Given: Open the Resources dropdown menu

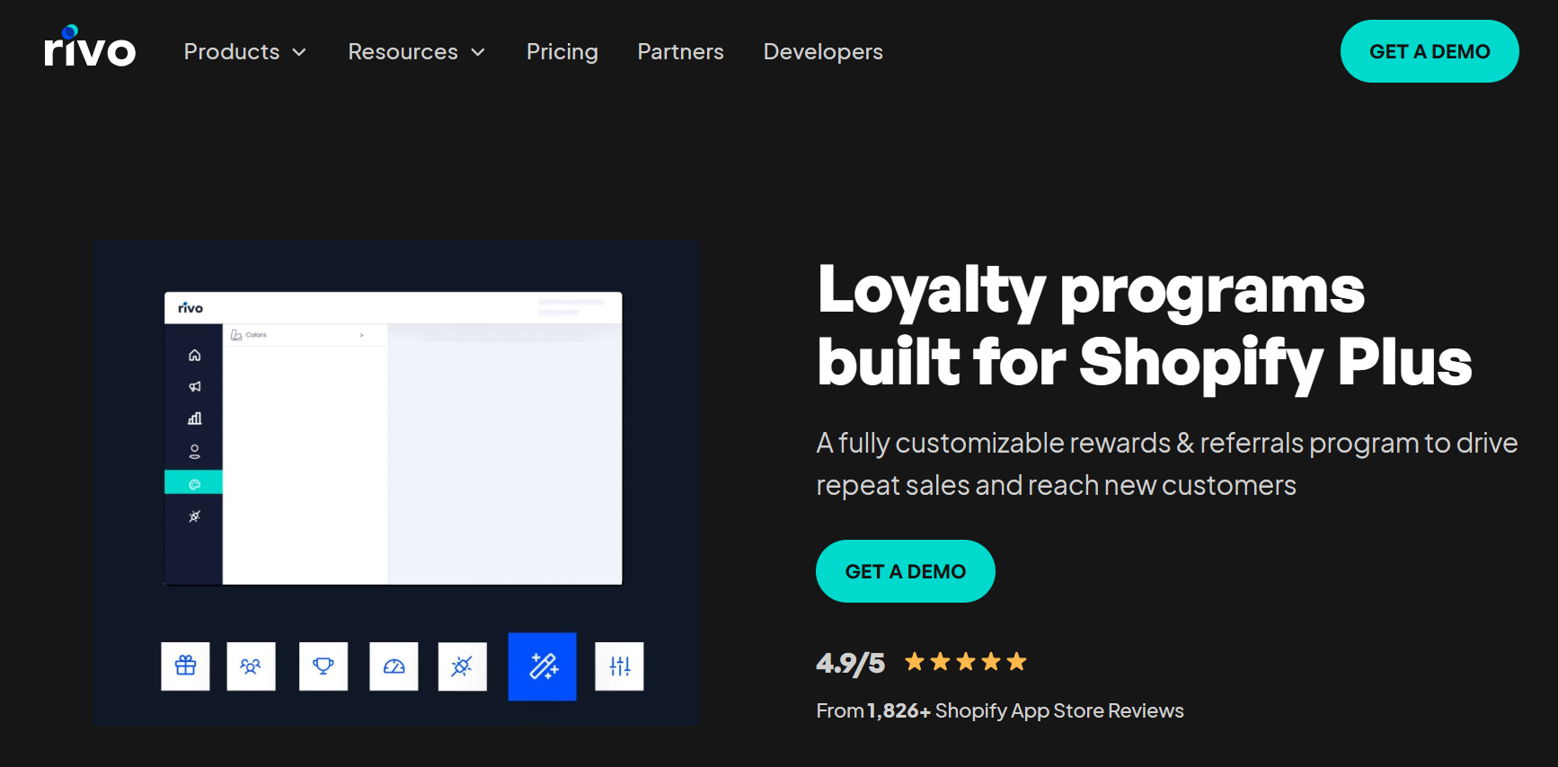Looking at the screenshot, I should coord(416,51).
